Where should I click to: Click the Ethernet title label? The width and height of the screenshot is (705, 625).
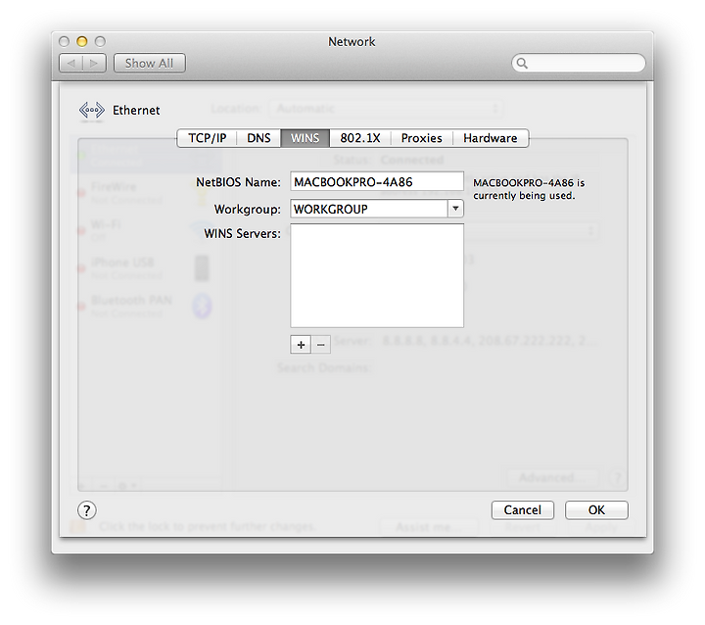point(136,111)
